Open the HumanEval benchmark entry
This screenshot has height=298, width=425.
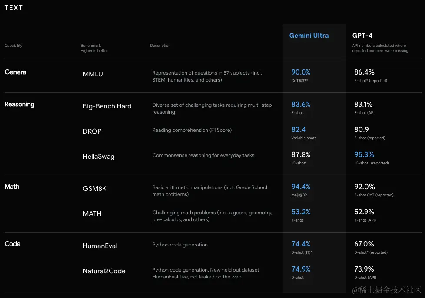(100, 246)
